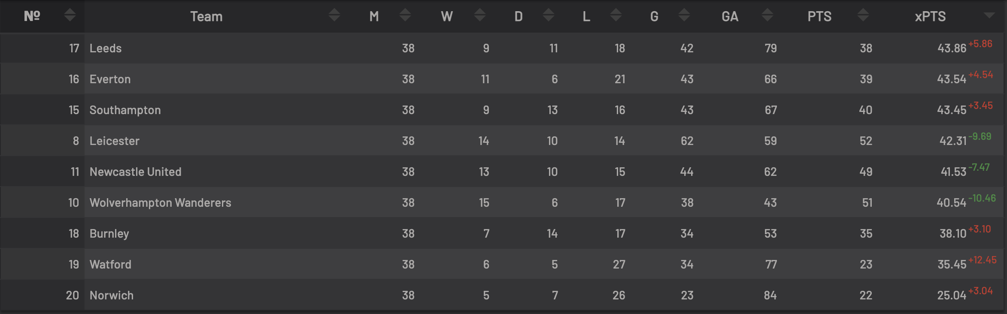Sort matches using M column arrows
The width and height of the screenshot is (1007, 314).
coord(405,15)
